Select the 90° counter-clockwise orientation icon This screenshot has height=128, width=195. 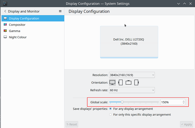click(137, 82)
